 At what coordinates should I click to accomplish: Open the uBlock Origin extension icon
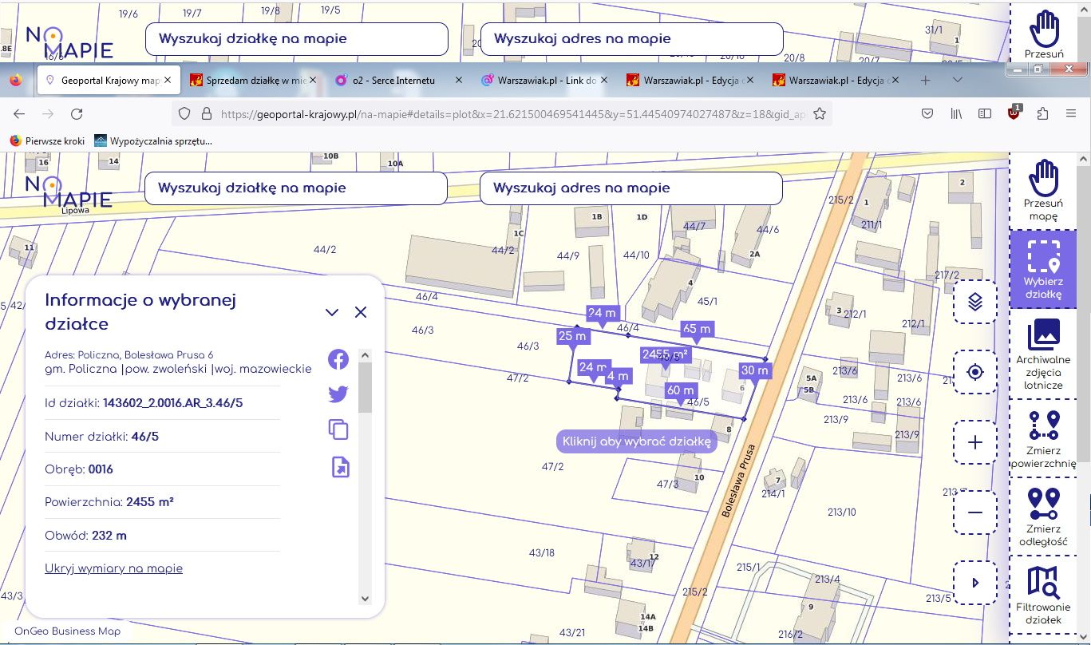1014,113
